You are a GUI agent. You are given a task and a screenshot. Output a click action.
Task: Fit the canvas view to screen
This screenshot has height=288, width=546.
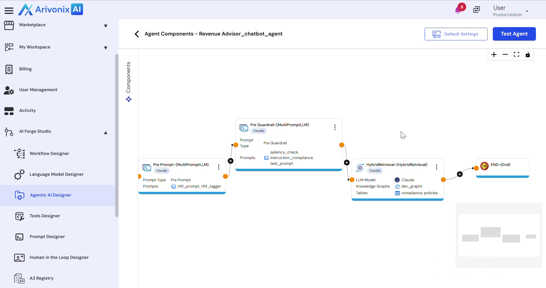[x=517, y=55]
